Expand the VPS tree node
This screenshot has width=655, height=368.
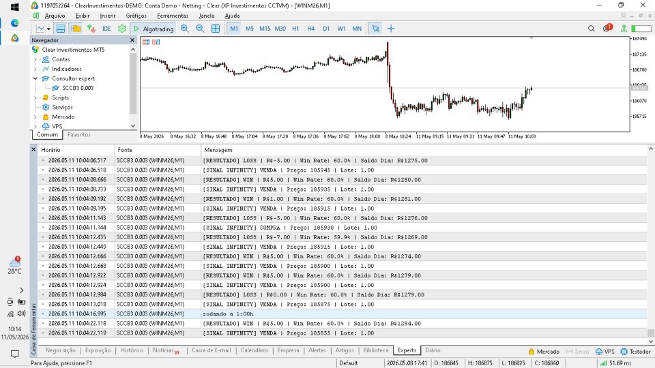(35, 127)
